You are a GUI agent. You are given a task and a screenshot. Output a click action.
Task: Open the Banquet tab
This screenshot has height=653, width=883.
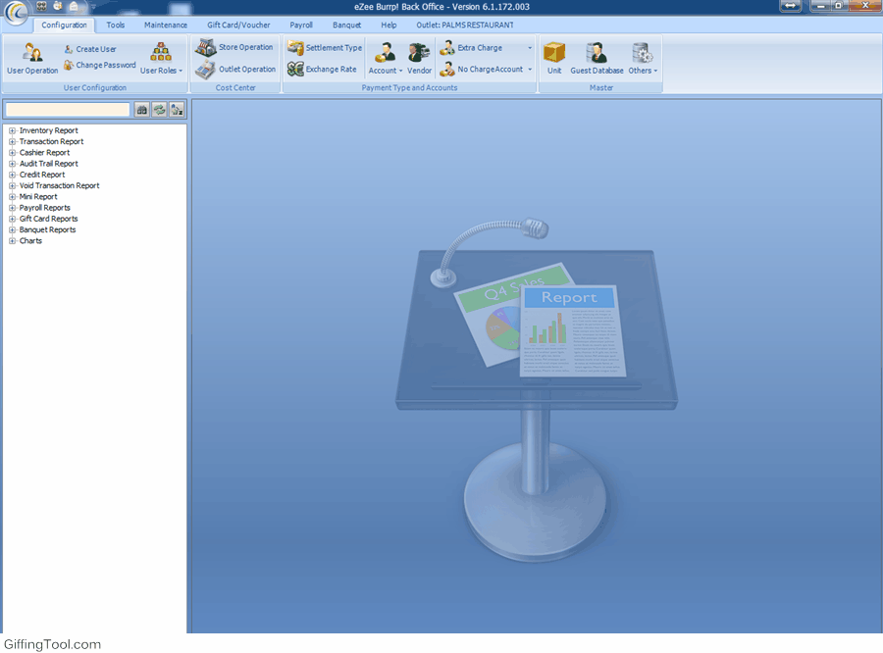click(346, 25)
